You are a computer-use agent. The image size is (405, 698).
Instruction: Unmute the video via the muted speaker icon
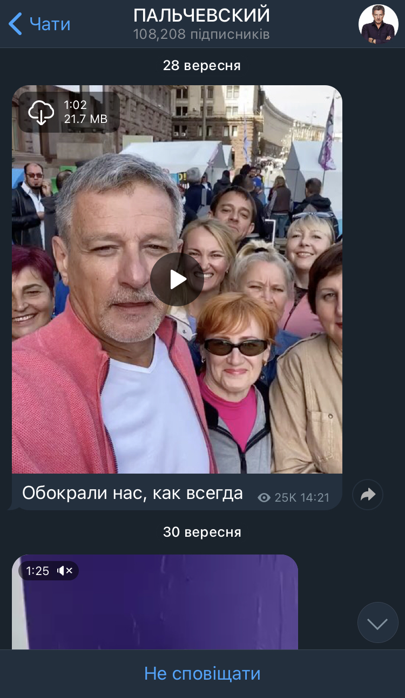pos(65,571)
